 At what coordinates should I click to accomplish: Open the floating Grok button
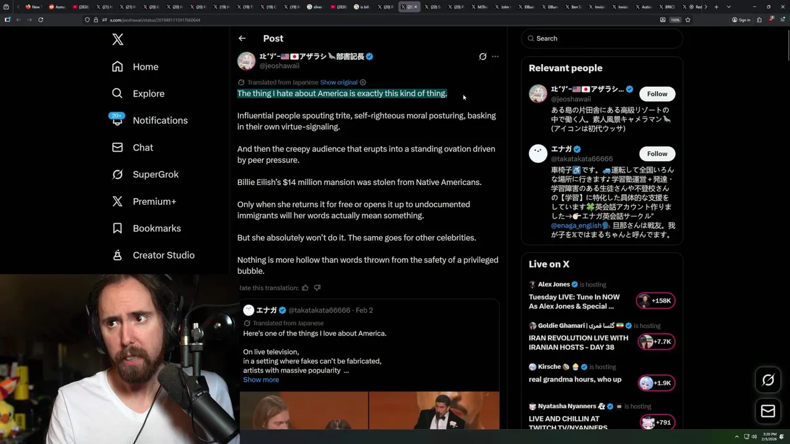coord(768,380)
